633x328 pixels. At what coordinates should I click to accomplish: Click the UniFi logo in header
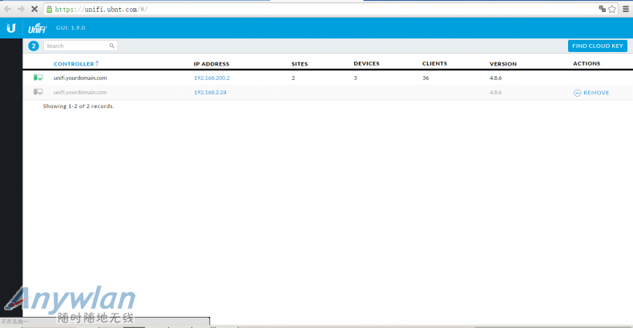37,28
